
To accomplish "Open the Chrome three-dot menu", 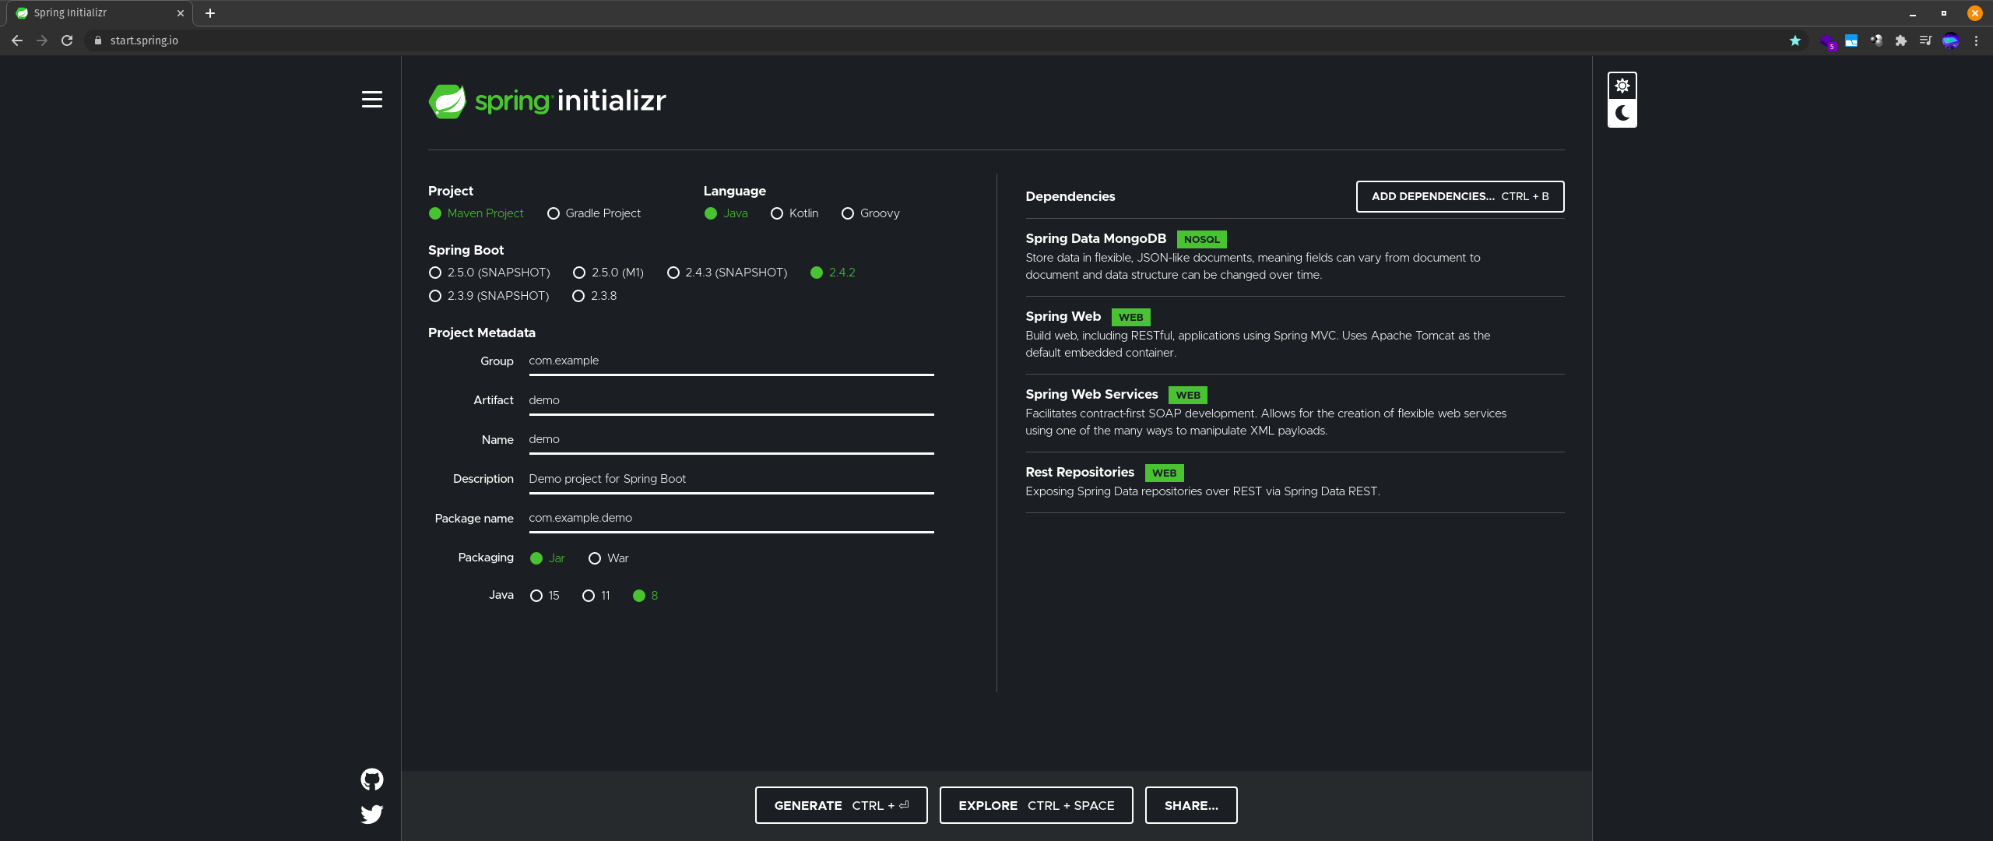I will click(x=1976, y=40).
